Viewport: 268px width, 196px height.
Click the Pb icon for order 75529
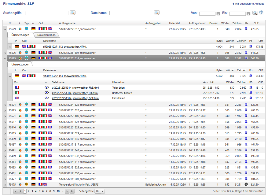click(x=246, y=29)
